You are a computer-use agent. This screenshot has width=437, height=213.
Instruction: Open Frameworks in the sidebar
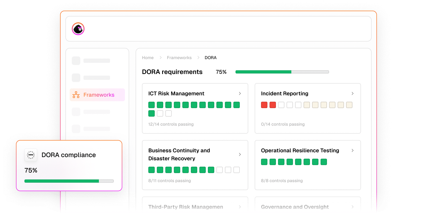(97, 95)
